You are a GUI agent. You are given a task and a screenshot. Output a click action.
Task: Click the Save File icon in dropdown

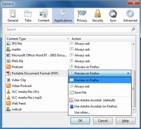[x=72, y=92]
